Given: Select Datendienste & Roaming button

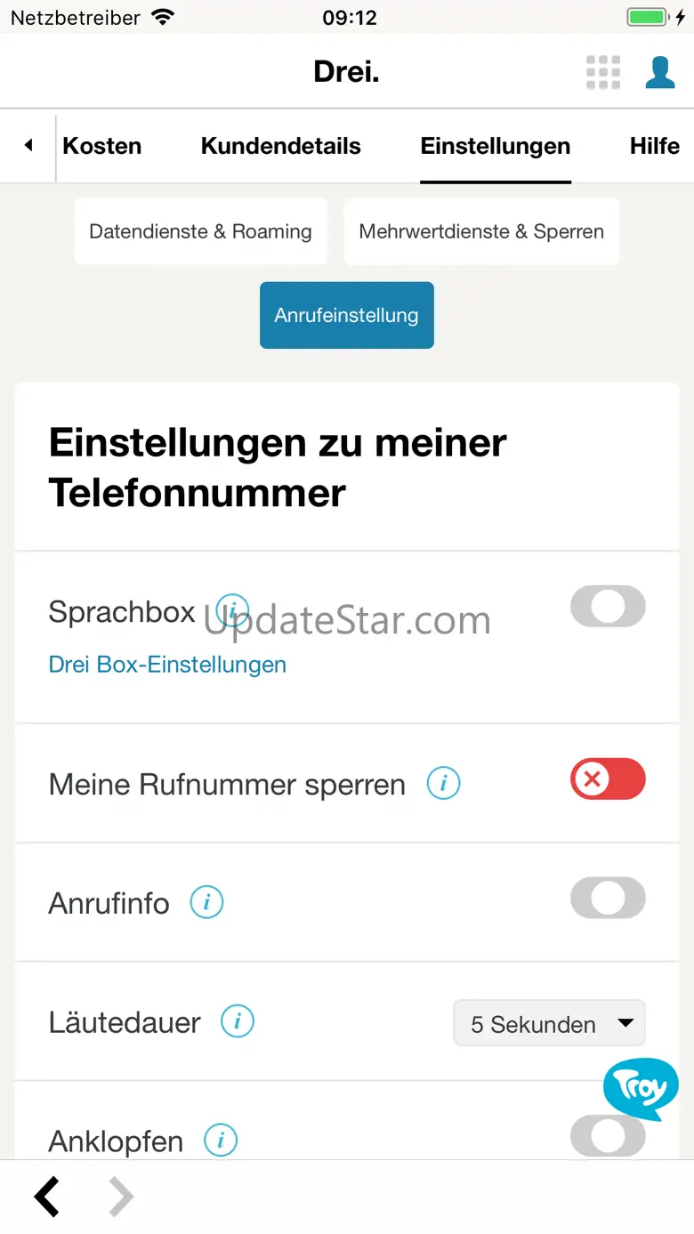Looking at the screenshot, I should 200,231.
